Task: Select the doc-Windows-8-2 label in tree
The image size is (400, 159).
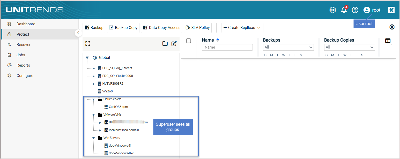Action: pos(121,153)
